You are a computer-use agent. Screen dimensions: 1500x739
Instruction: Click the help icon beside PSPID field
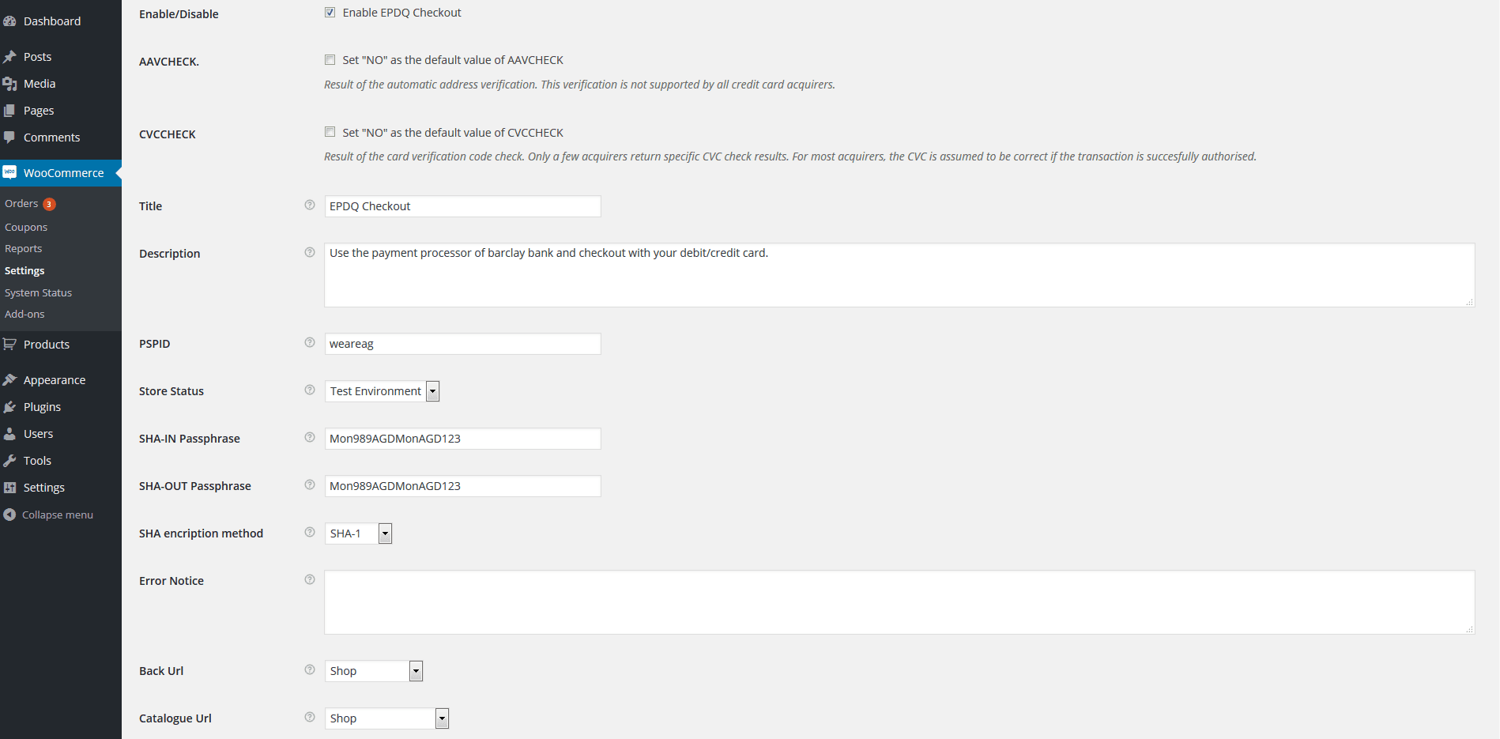310,342
